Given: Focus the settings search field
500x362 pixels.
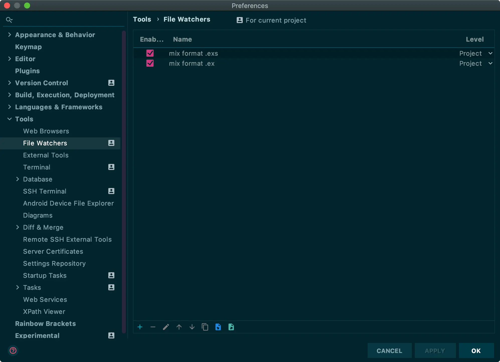Looking at the screenshot, I should pos(68,20).
